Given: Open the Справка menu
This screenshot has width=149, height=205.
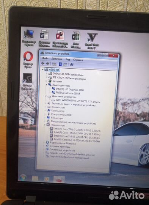Looking at the screenshot, I should [78, 60].
